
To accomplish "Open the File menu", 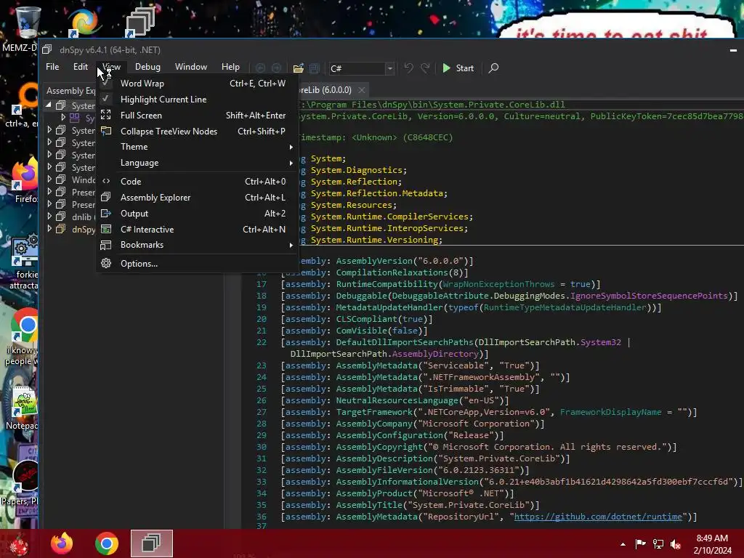I will tap(52, 67).
